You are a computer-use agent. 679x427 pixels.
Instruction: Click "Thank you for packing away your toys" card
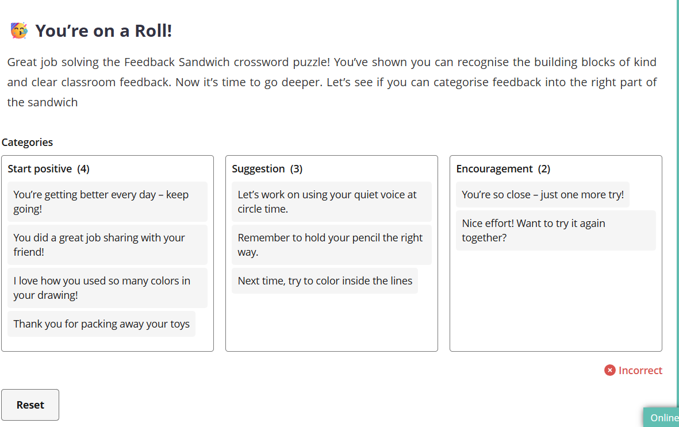[x=101, y=324]
